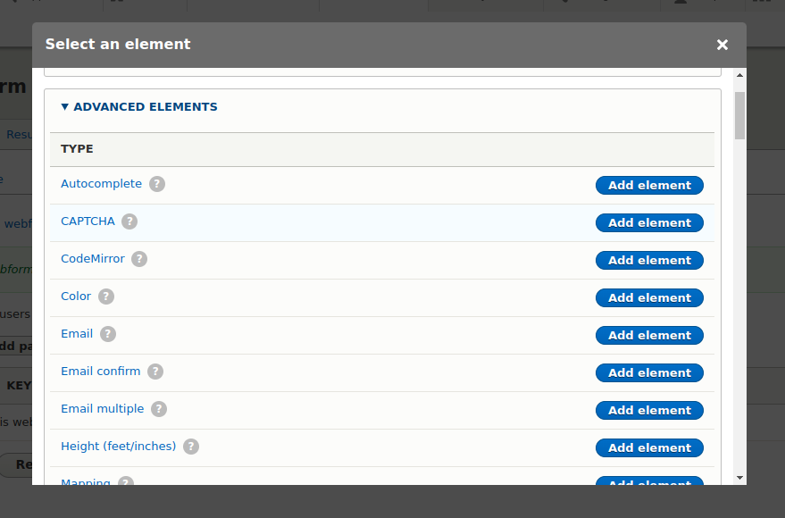Click help icon beside Email multiple
Image resolution: width=785 pixels, height=518 pixels.
pos(159,409)
